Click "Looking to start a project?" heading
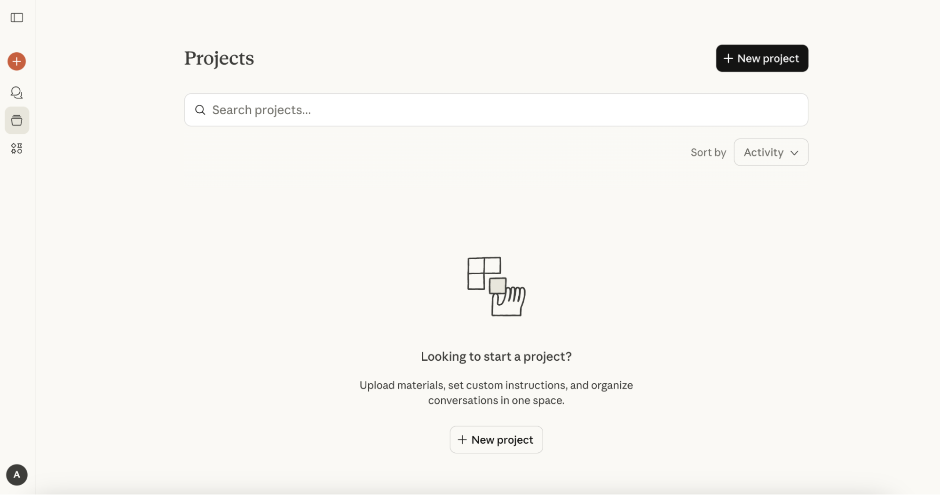940x495 pixels. click(x=496, y=356)
